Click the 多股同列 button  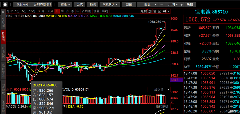tap(22, 5)
